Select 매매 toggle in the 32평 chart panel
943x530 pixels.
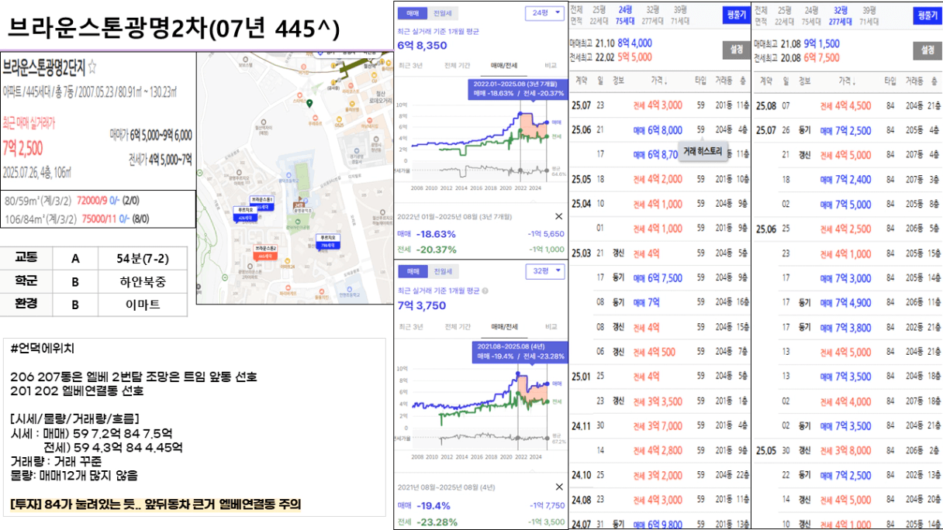[x=412, y=271]
